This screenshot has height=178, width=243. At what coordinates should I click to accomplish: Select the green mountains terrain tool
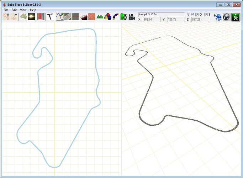click(x=100, y=17)
